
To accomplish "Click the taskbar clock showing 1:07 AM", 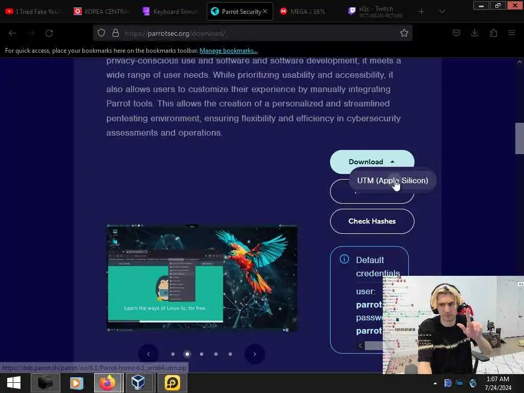I will 498,383.
